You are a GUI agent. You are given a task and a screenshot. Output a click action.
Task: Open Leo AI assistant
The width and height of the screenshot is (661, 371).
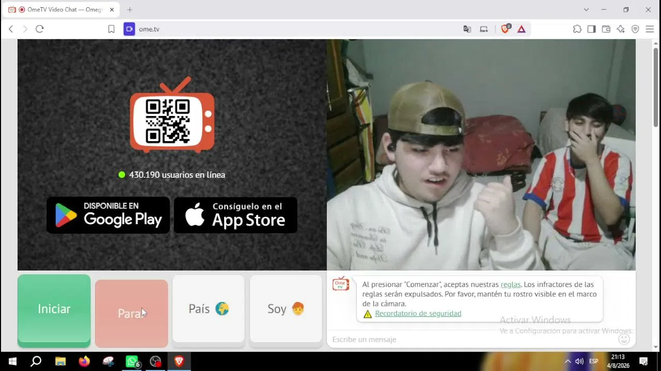point(621,29)
